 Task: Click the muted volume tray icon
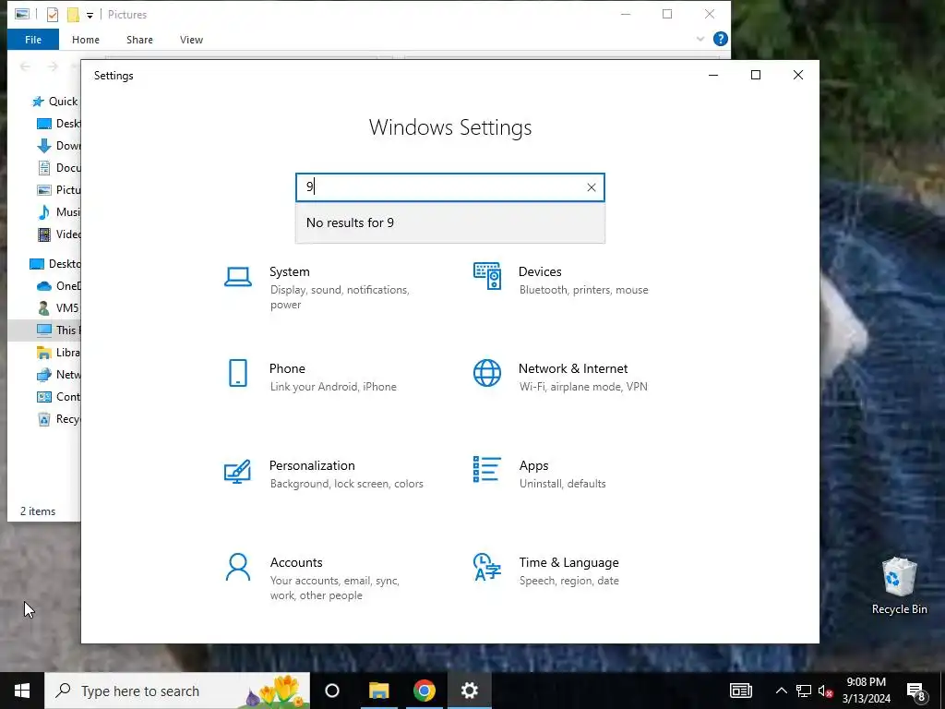tap(825, 691)
